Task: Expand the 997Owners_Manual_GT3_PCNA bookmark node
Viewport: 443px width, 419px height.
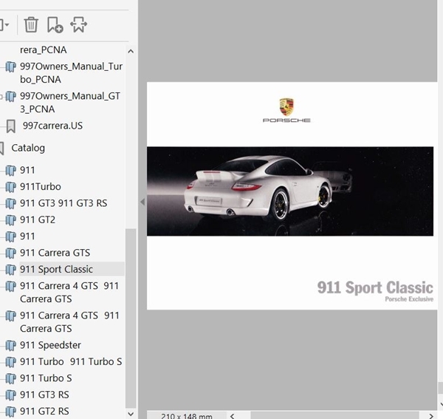Action: [x=1, y=97]
